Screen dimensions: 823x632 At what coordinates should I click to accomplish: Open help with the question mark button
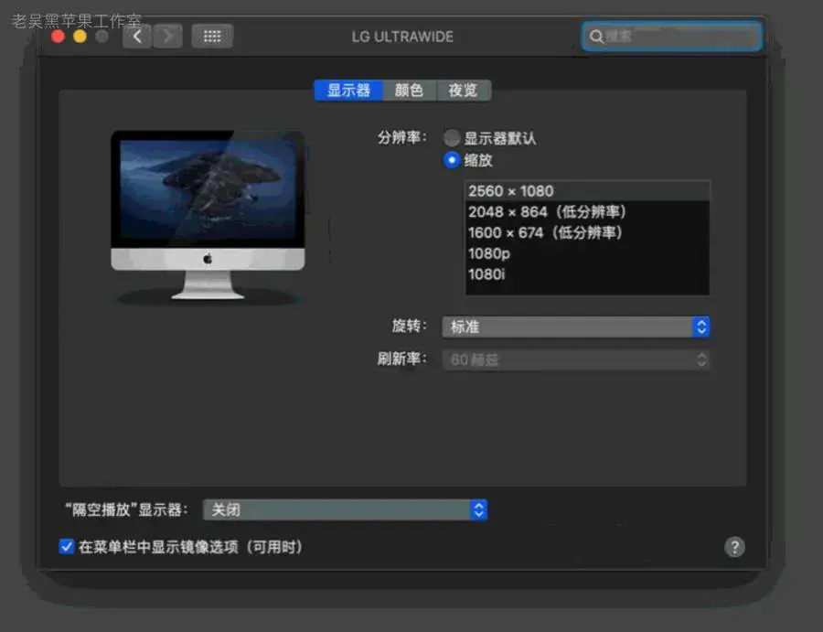(x=734, y=547)
